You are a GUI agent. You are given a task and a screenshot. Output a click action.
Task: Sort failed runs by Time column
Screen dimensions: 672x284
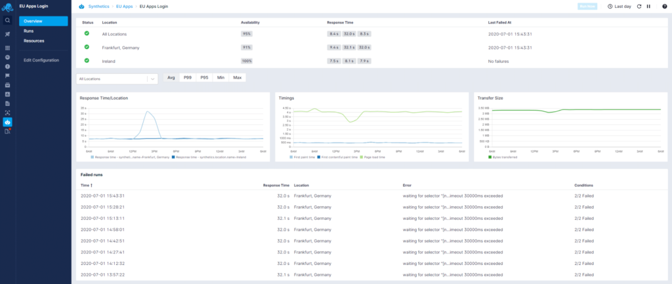tap(86, 185)
